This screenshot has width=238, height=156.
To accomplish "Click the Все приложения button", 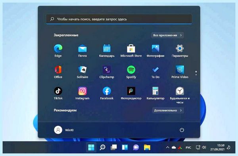I will (x=167, y=35).
